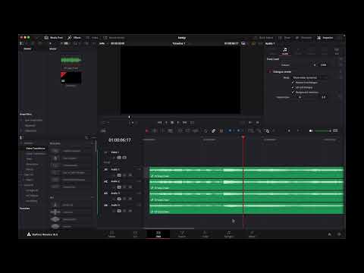The image size is (364, 273).
Task: Mute the monitor speaker icon
Action: pyautogui.click(x=311, y=130)
